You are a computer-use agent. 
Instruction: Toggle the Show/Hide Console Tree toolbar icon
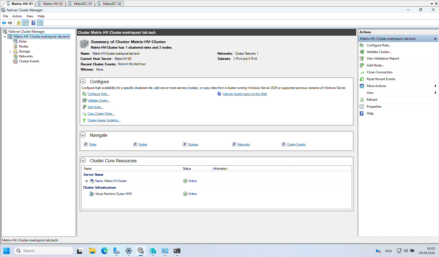tap(25, 23)
